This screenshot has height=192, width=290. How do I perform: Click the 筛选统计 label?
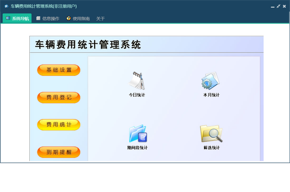pos(212,148)
